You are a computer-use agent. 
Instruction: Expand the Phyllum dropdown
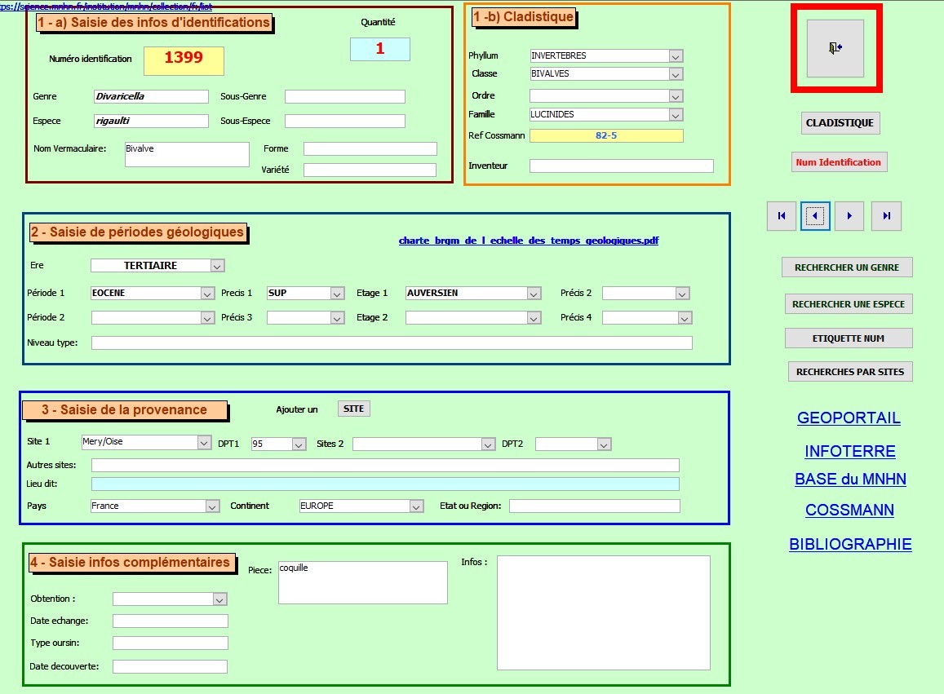pyautogui.click(x=676, y=56)
